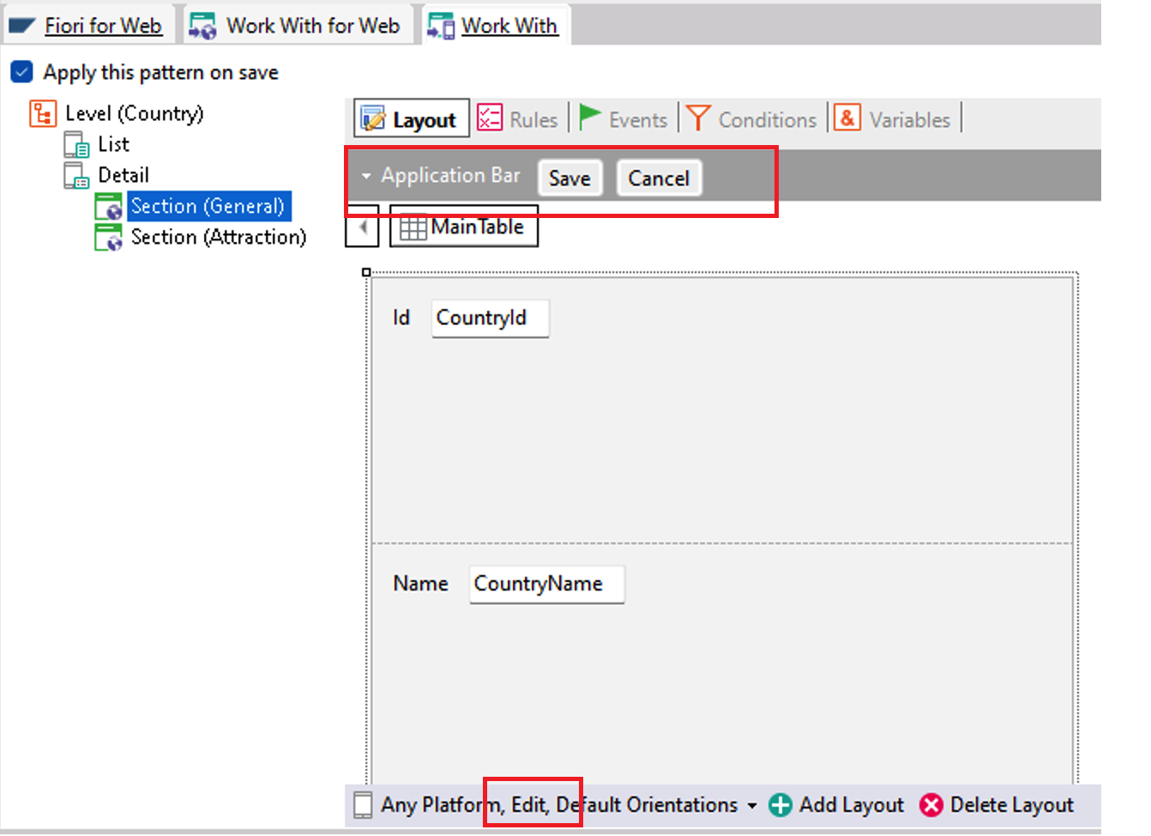Click the red Delete Layout icon
Image resolution: width=1151 pixels, height=836 pixels.
(x=931, y=805)
